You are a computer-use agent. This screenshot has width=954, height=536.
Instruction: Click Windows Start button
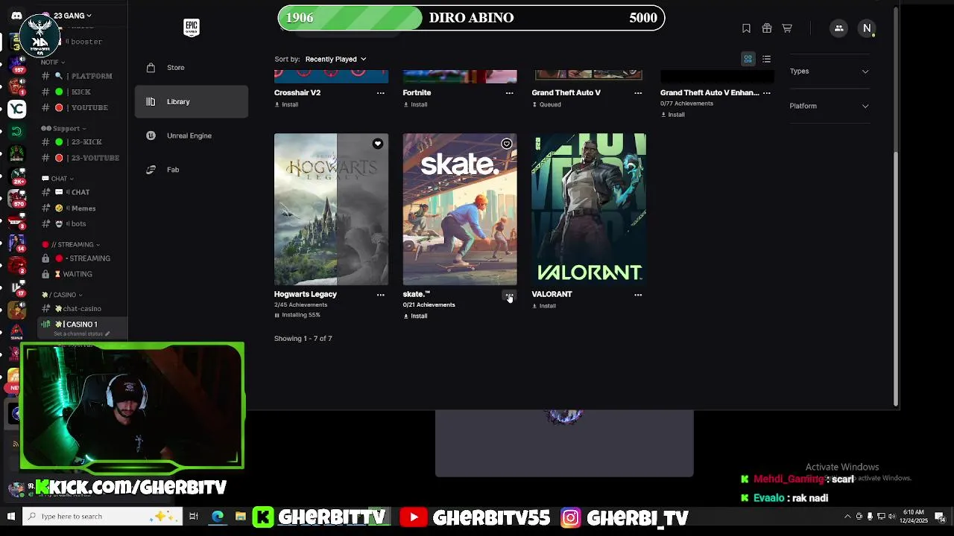(x=10, y=517)
